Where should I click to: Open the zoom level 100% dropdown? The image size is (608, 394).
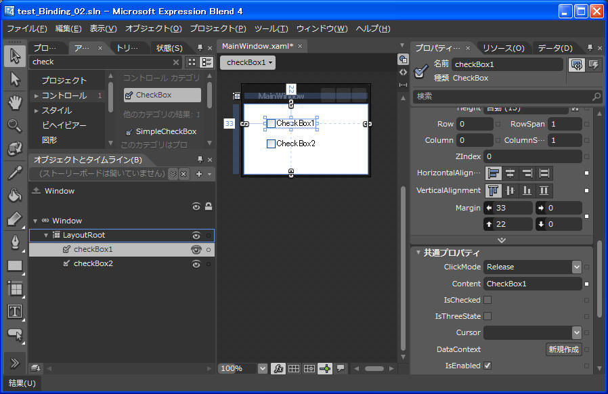coord(262,368)
